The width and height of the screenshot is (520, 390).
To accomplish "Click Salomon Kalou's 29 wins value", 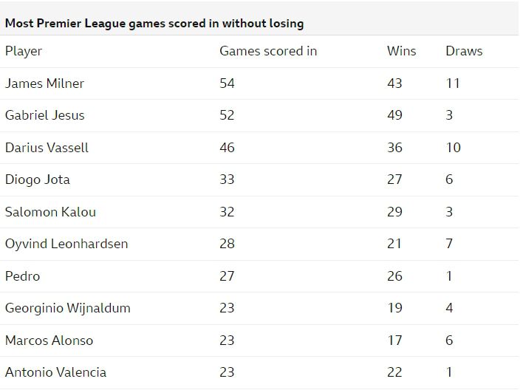I will pos(395,212).
